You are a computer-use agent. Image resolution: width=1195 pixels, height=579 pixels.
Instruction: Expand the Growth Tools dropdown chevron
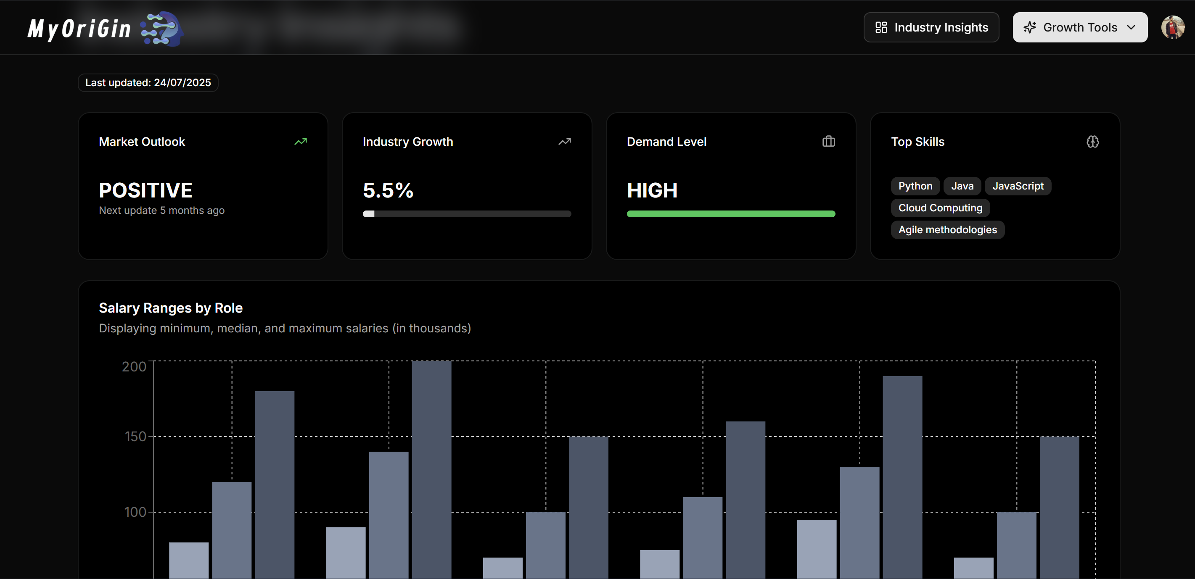(1131, 27)
